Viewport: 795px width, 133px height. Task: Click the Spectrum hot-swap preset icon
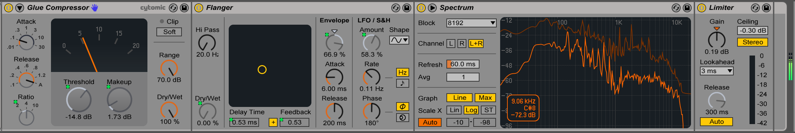[x=676, y=8]
